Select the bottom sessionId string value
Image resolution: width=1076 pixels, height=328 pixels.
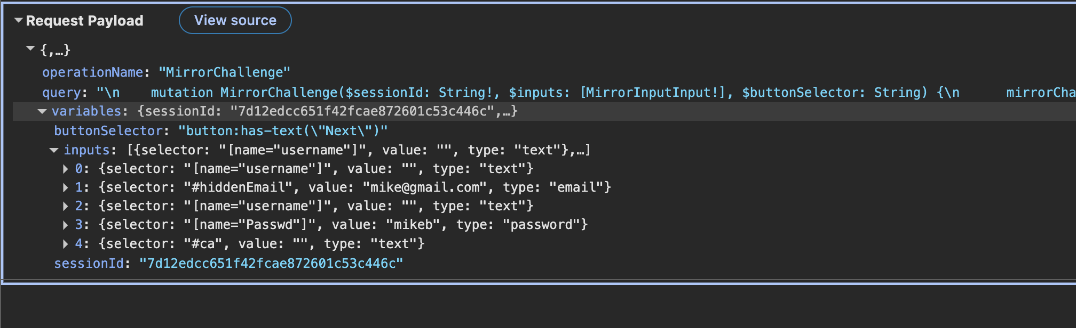point(271,264)
